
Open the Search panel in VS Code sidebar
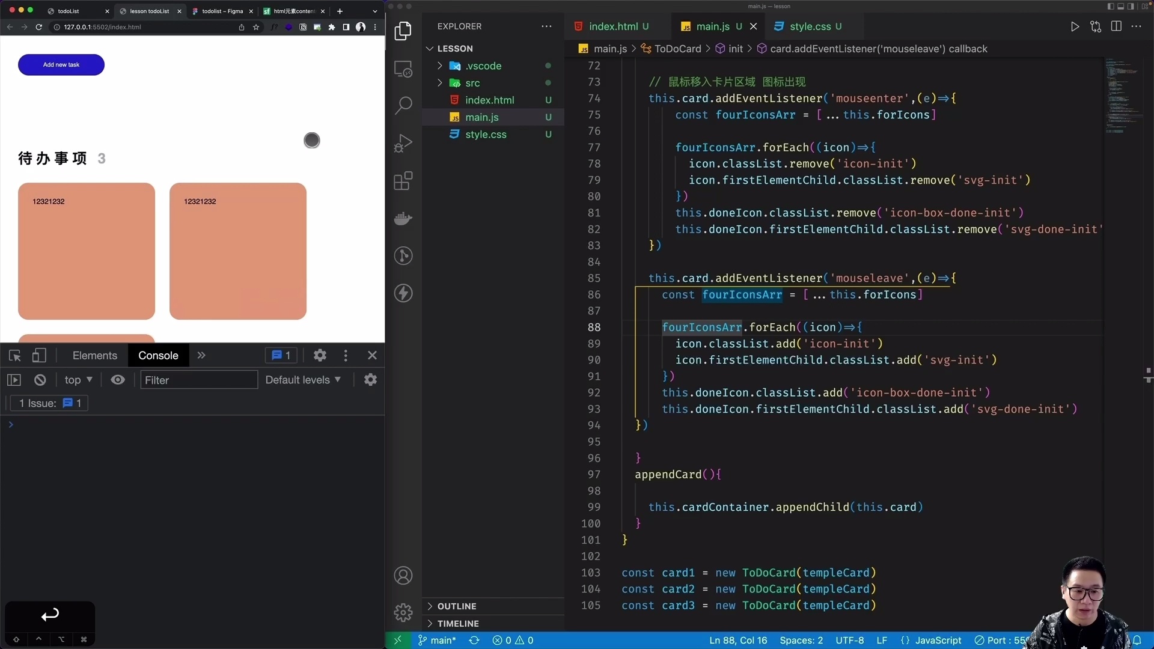[404, 105]
